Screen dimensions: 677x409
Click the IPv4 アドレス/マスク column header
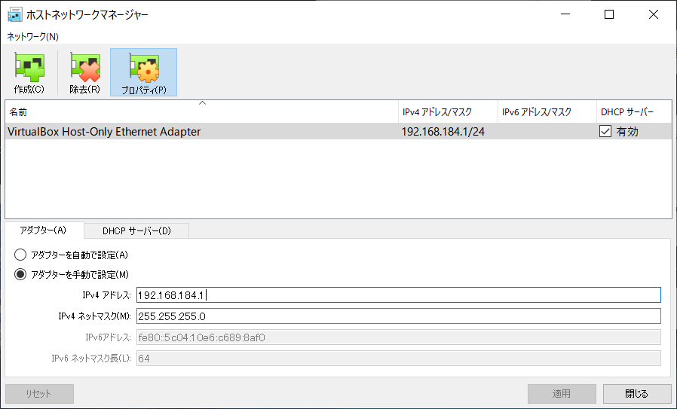[x=448, y=111]
